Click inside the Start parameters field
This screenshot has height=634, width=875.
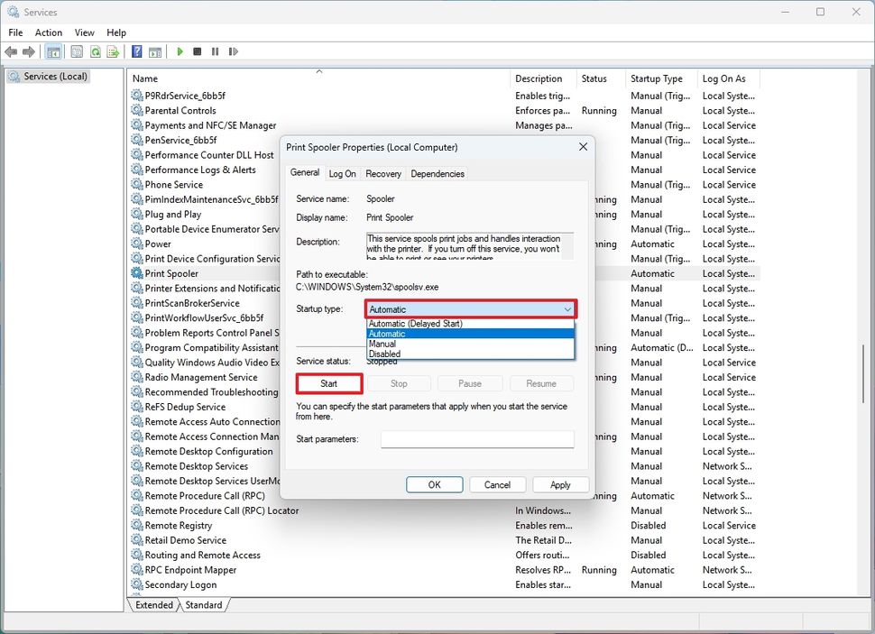477,438
